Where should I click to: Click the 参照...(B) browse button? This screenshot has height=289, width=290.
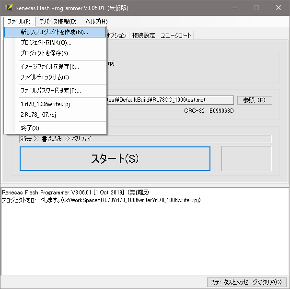pos(255,100)
